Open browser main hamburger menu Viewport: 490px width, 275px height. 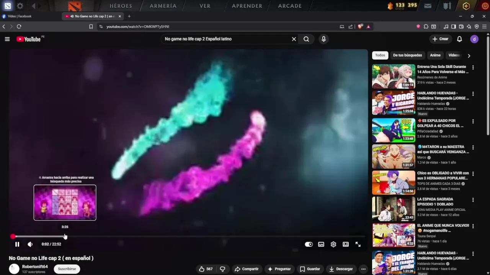(484, 27)
